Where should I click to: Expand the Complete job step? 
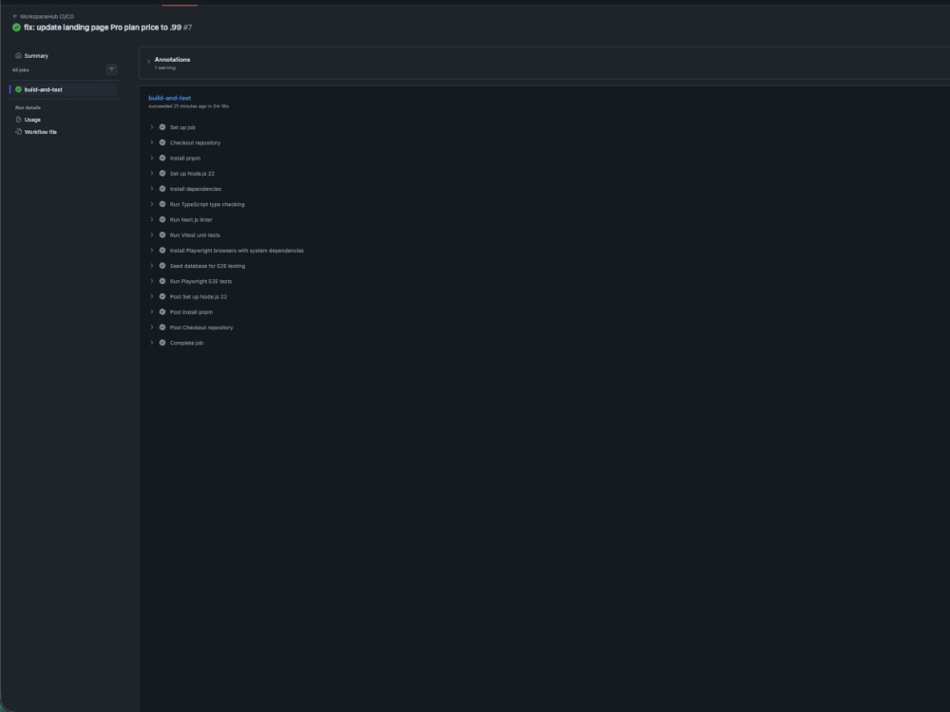[x=152, y=343]
